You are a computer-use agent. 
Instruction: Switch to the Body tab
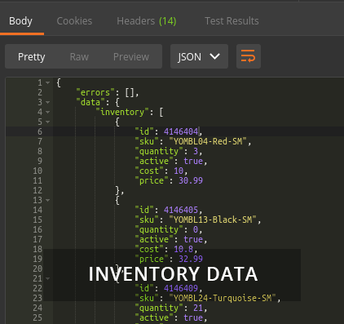(x=20, y=21)
